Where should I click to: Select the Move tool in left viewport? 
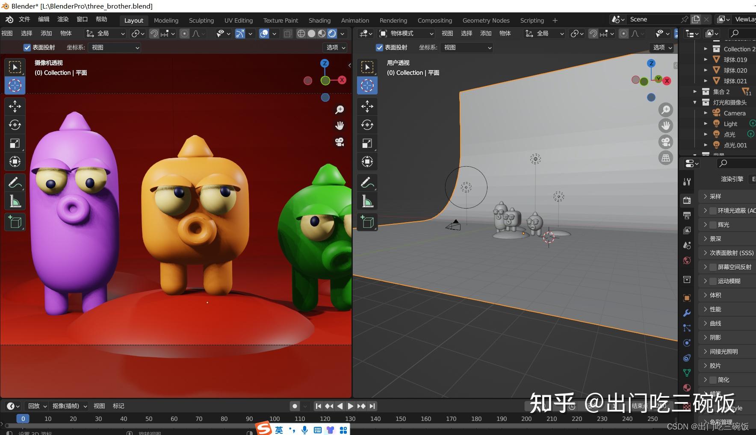(x=15, y=106)
